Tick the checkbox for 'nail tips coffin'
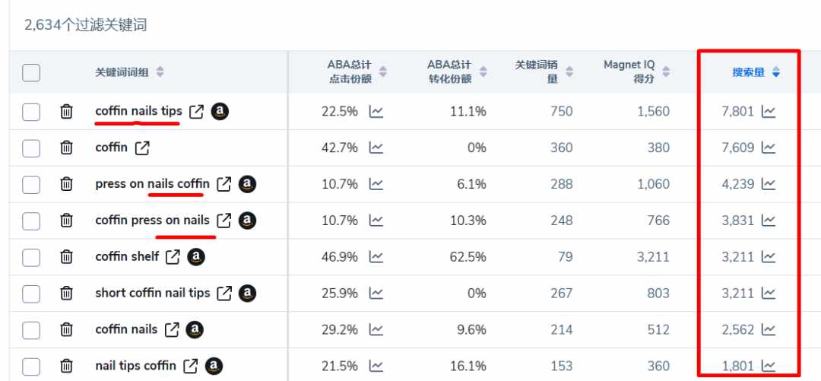Viewport: 821px width, 381px height. tap(31, 366)
